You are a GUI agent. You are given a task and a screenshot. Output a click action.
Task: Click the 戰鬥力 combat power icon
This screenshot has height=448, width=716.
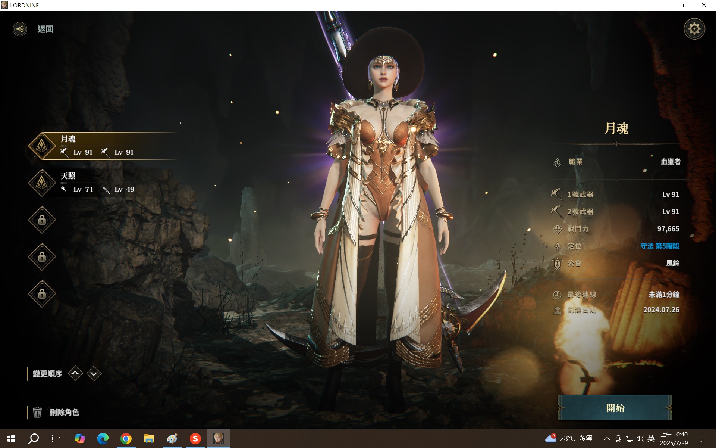558,229
